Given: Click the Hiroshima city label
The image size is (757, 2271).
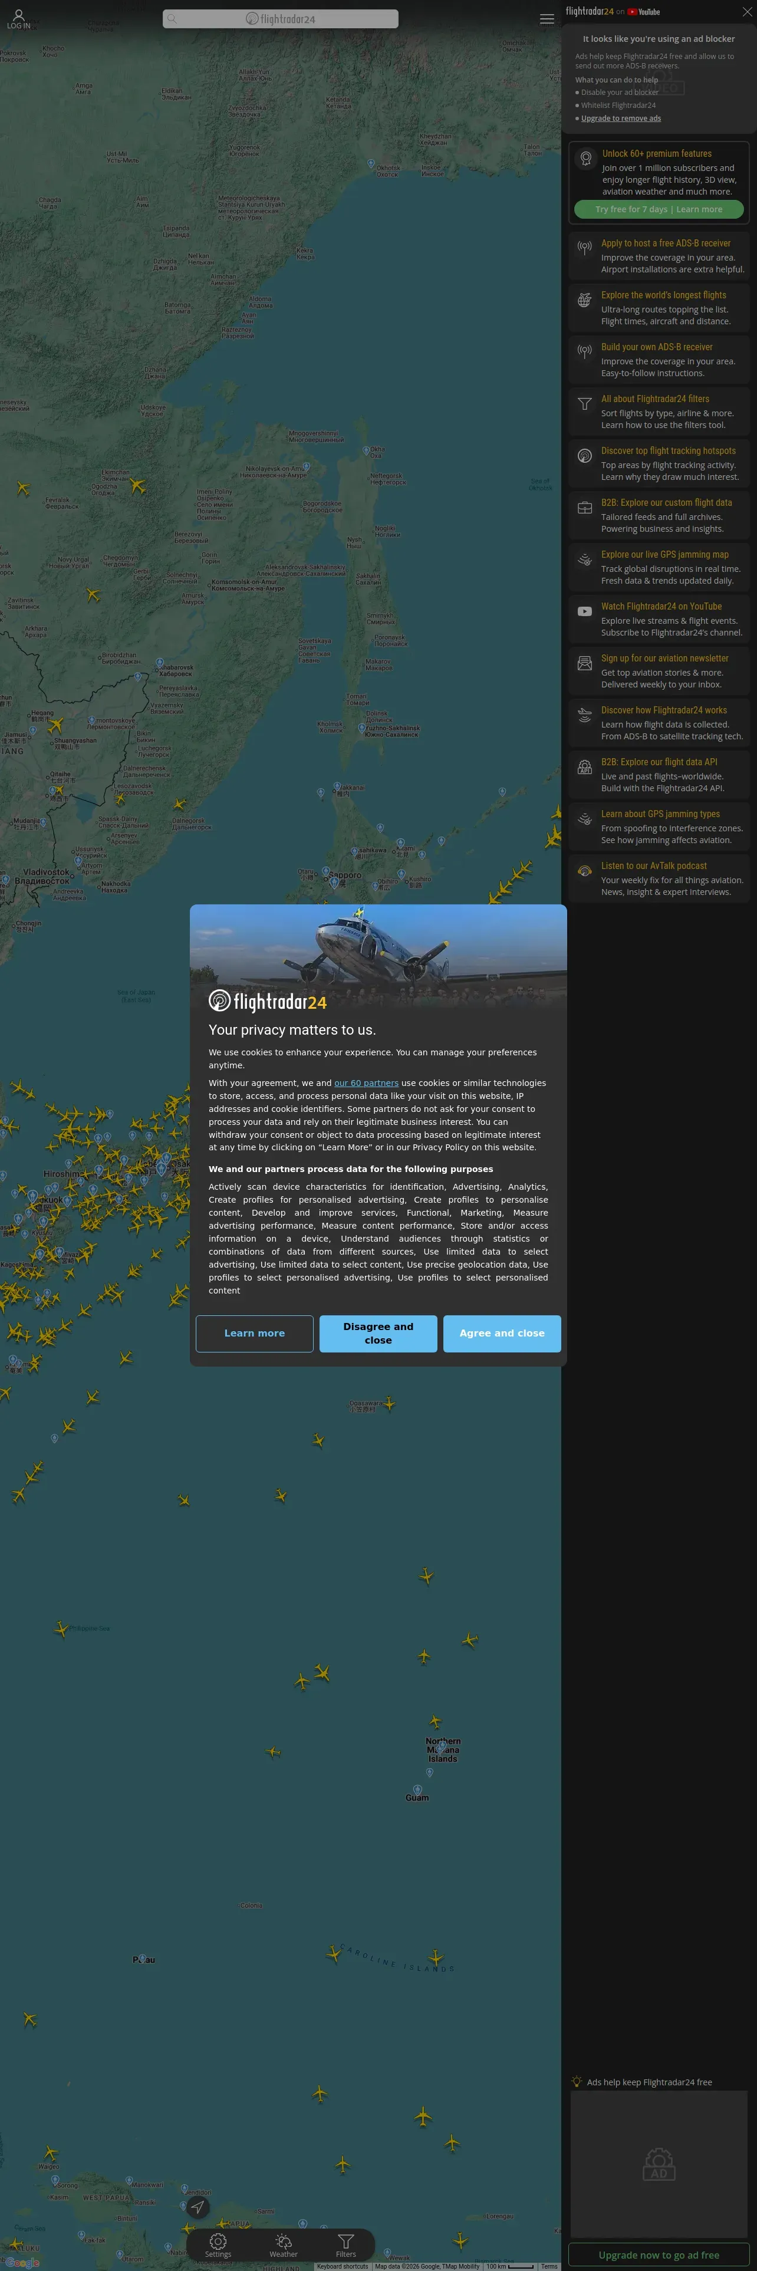Looking at the screenshot, I should (x=62, y=1174).
